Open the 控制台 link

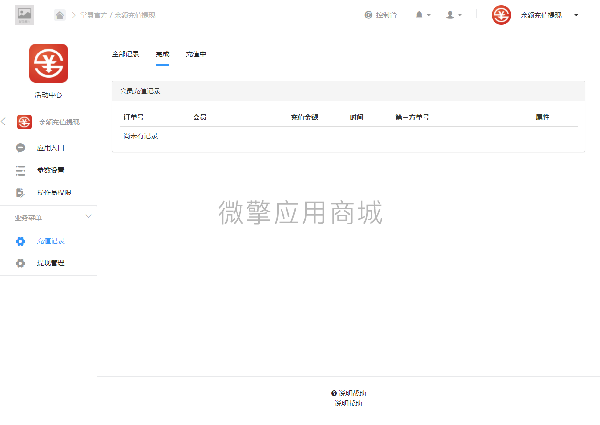(x=386, y=15)
